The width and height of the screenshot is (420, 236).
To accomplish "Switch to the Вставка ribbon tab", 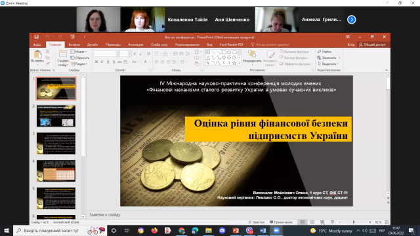I will (x=74, y=45).
